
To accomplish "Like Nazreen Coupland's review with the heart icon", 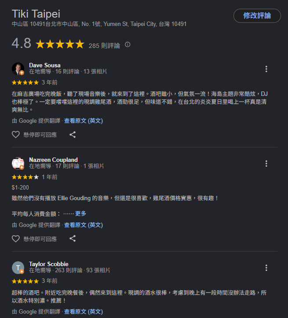I will [15, 239].
